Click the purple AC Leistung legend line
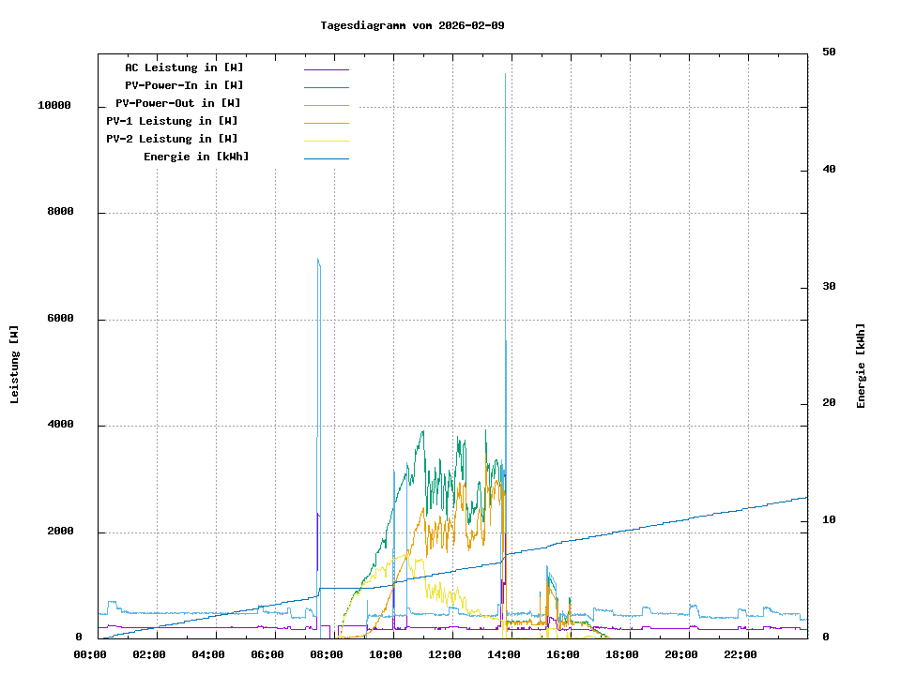The width and height of the screenshot is (901, 675). coord(326,68)
